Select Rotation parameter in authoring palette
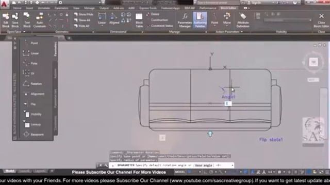This screenshot has height=185, width=330. coord(32,84)
